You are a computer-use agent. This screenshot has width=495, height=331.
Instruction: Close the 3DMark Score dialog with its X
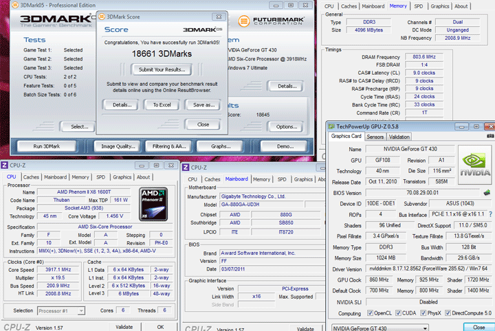219,16
